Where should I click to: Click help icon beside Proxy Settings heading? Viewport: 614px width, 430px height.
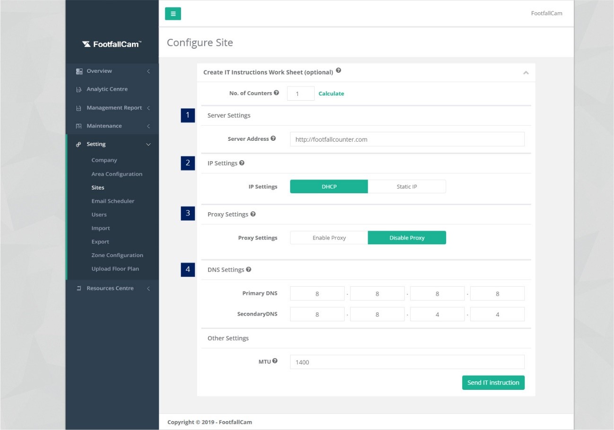pos(253,214)
